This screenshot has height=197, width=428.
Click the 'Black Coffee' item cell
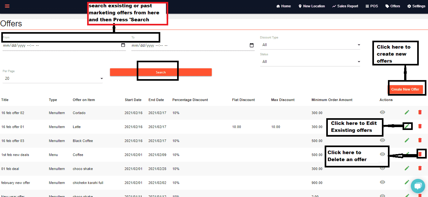coord(83,141)
